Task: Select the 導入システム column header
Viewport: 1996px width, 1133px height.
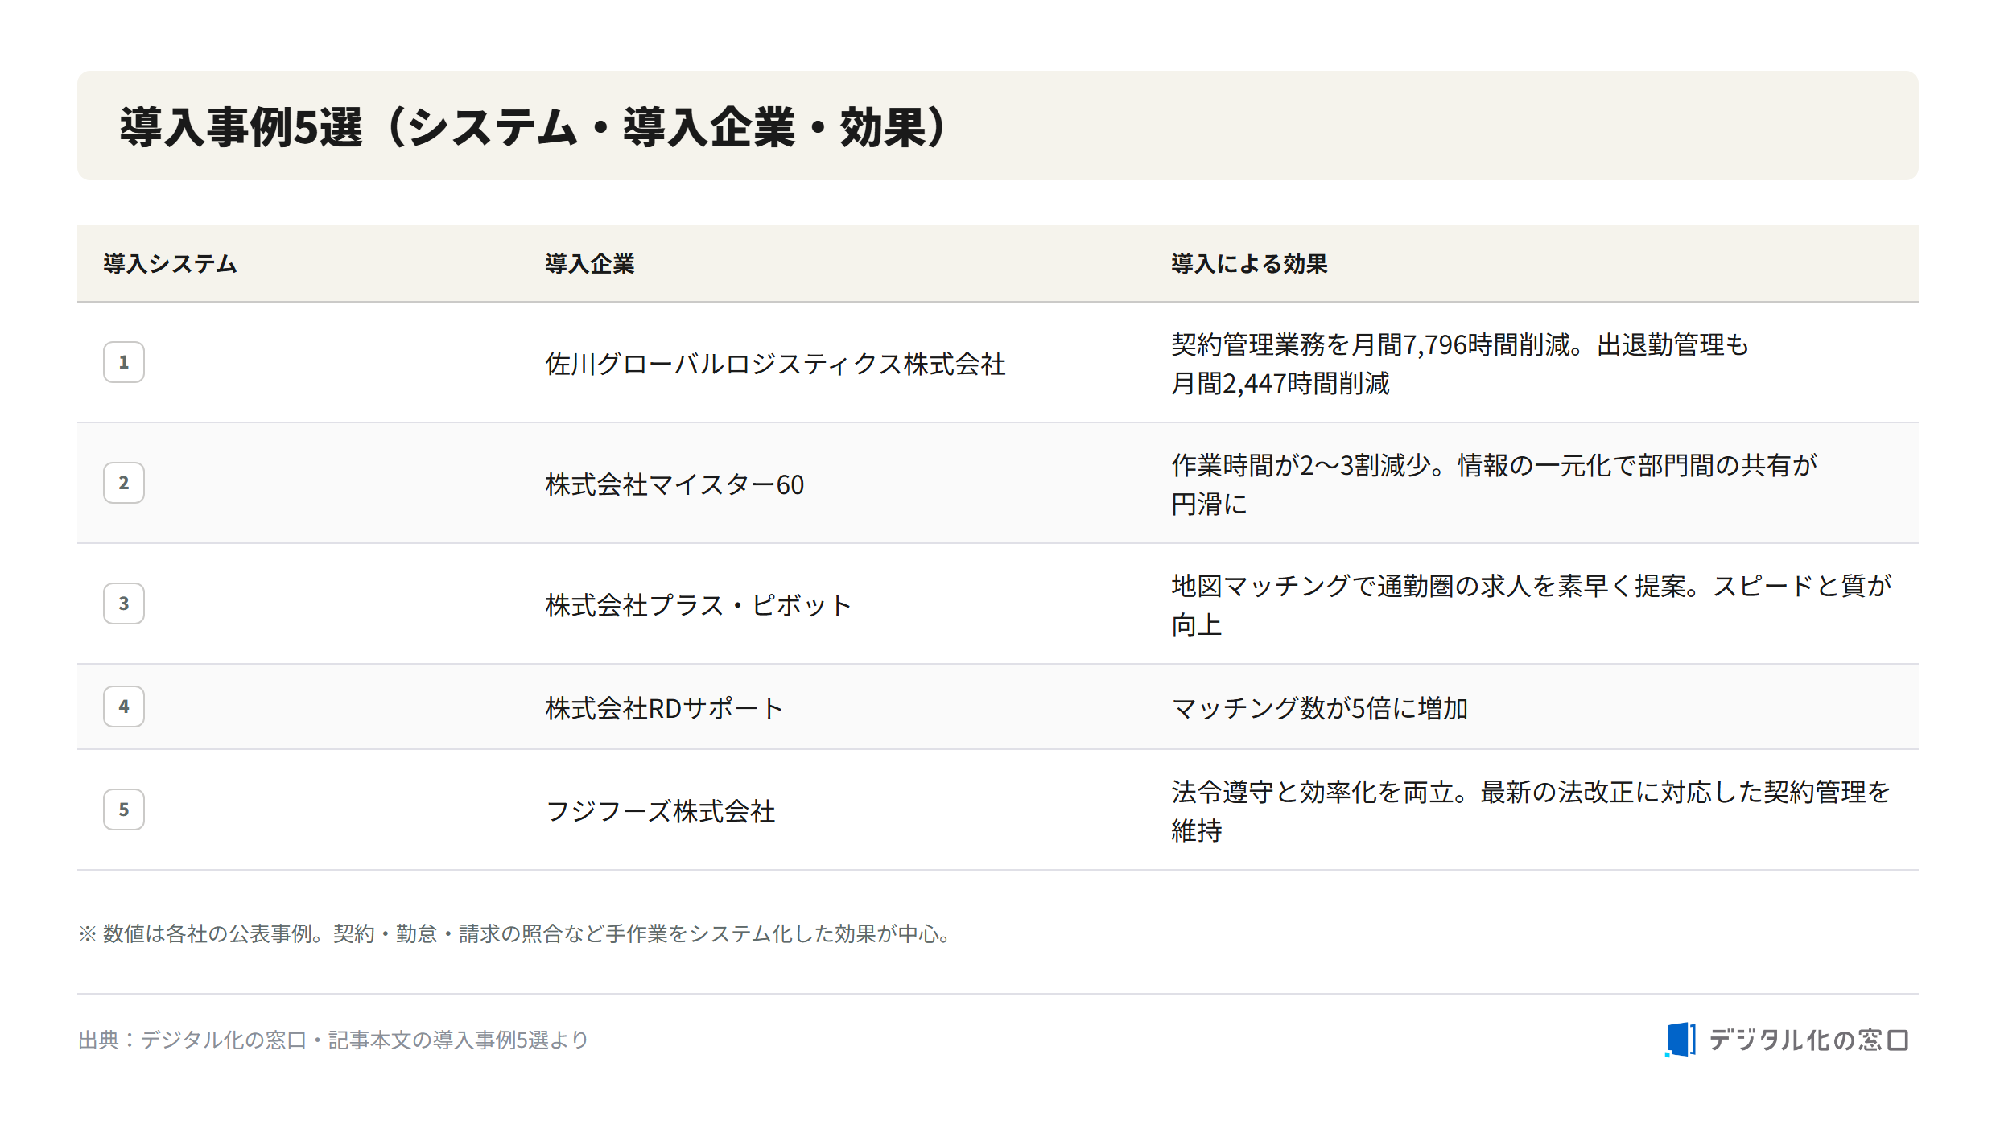Action: pos(171,264)
